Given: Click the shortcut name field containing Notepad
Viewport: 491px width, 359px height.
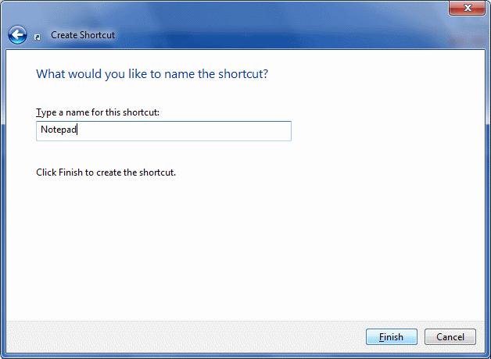Looking at the screenshot, I should pos(163,131).
